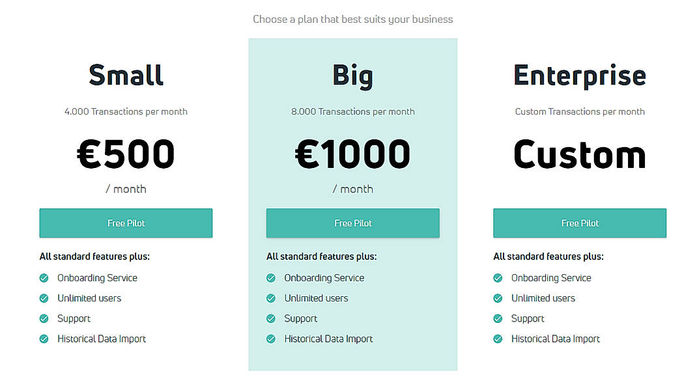The image size is (697, 390).
Task: Click the Unlimited users check icon under Enterprise
Action: point(498,298)
